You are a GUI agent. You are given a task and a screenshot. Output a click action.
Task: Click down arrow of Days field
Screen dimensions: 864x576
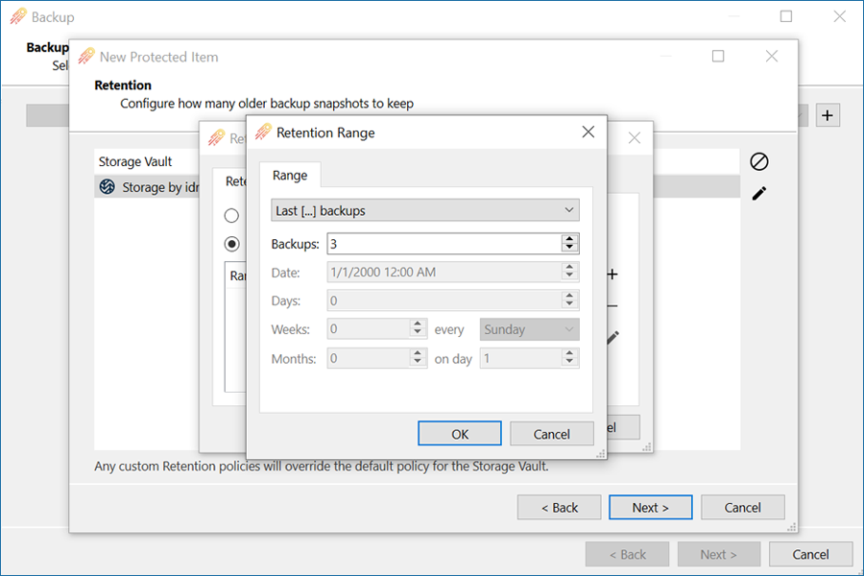click(x=569, y=304)
